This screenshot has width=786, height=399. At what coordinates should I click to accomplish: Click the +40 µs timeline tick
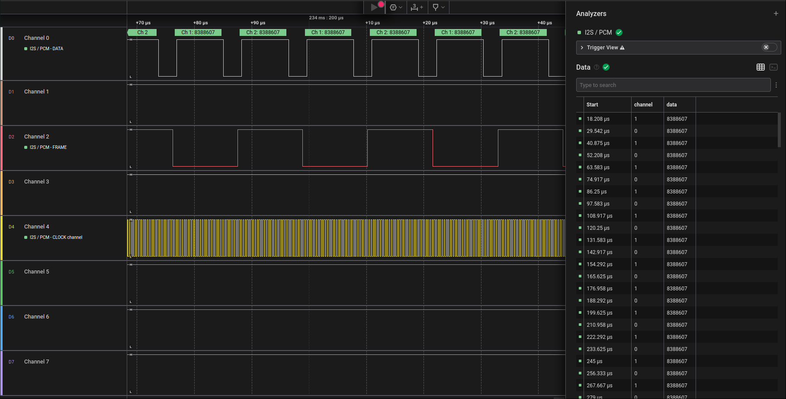click(x=545, y=23)
